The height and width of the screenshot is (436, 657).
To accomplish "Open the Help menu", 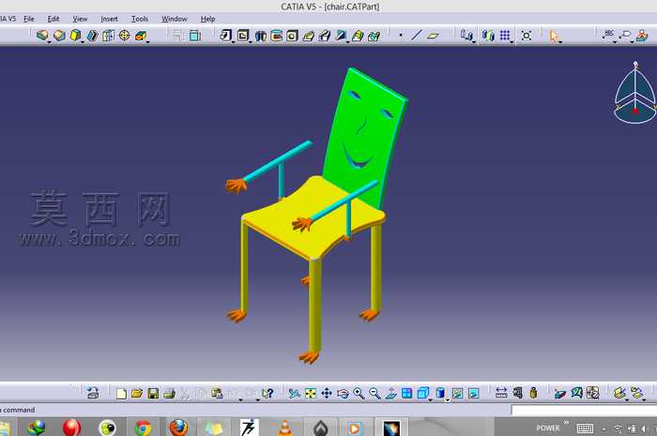I will point(207,19).
